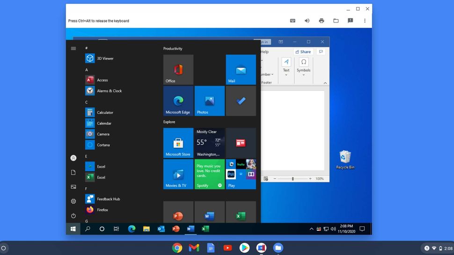Open Comments in the Word window

coord(321,52)
